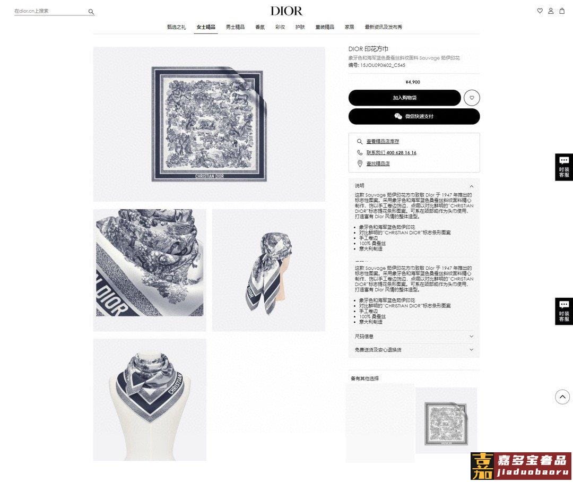The height and width of the screenshot is (482, 573).
Task: Add scarf to wishlist with heart button
Action: (472, 98)
